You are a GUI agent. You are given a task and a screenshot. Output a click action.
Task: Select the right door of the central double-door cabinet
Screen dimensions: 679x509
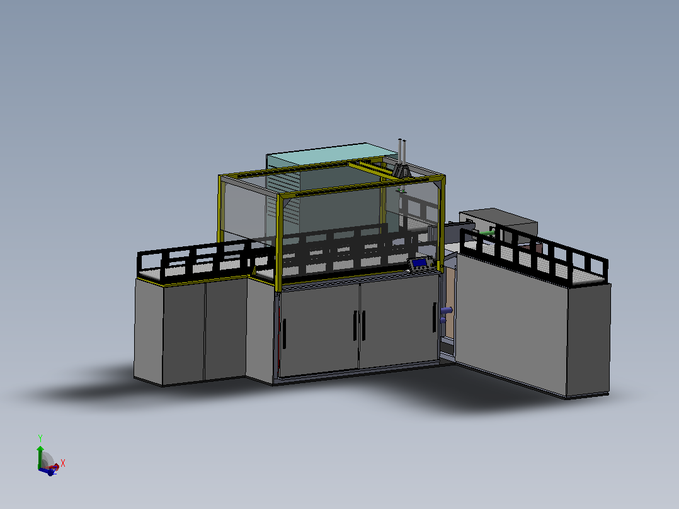point(399,321)
